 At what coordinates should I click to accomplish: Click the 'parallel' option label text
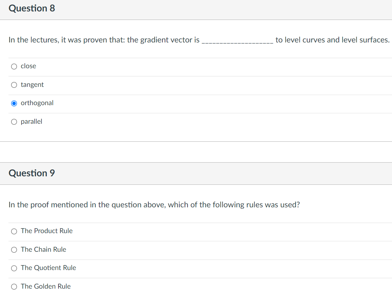point(31,121)
